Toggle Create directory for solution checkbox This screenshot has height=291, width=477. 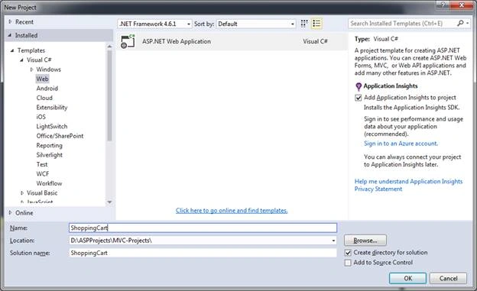click(348, 253)
